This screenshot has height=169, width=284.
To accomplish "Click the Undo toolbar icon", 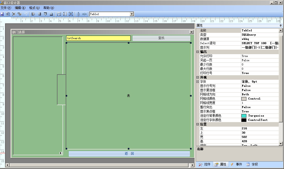I will 26,14.
